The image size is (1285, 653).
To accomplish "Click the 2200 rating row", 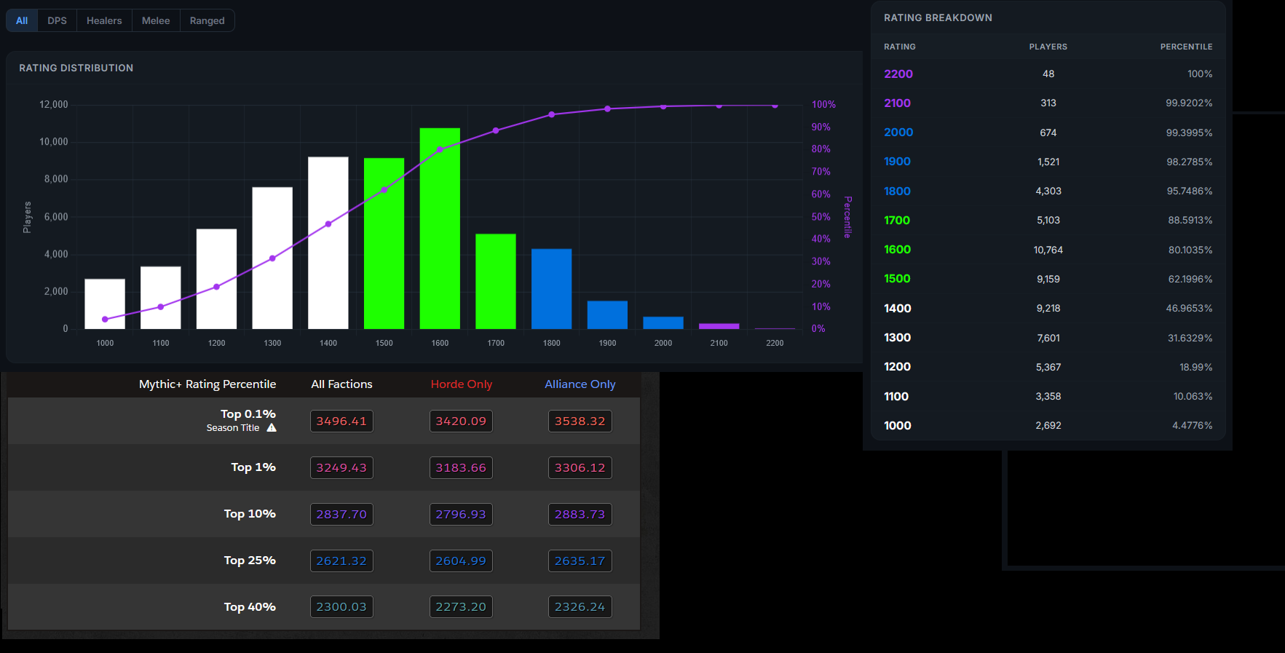I will [x=1048, y=74].
